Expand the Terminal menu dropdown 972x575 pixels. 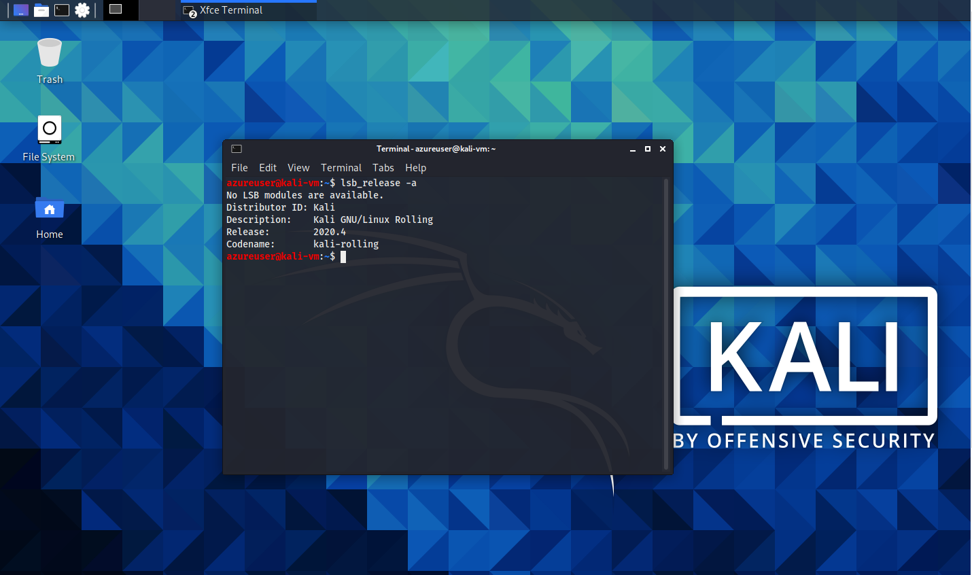click(x=341, y=168)
